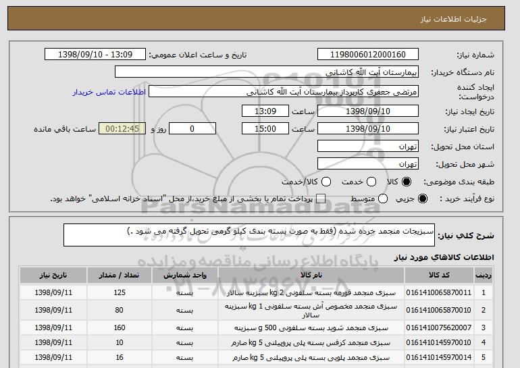Click quantity 80 in row 2

pyautogui.click(x=120, y=310)
